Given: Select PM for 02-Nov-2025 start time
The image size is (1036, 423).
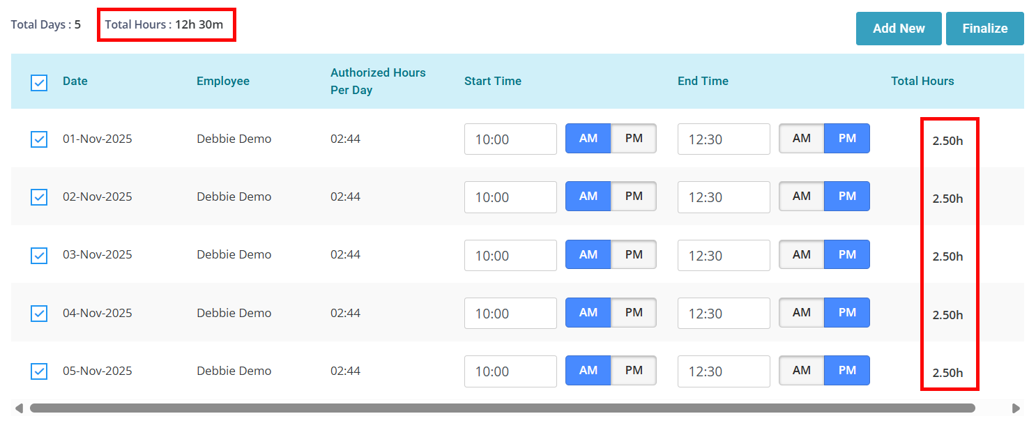Looking at the screenshot, I should click(x=633, y=197).
